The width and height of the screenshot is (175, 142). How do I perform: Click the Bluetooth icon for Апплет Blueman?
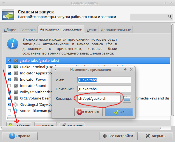(16, 111)
